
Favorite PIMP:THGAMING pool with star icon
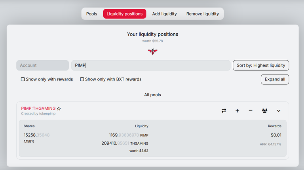tap(59, 109)
